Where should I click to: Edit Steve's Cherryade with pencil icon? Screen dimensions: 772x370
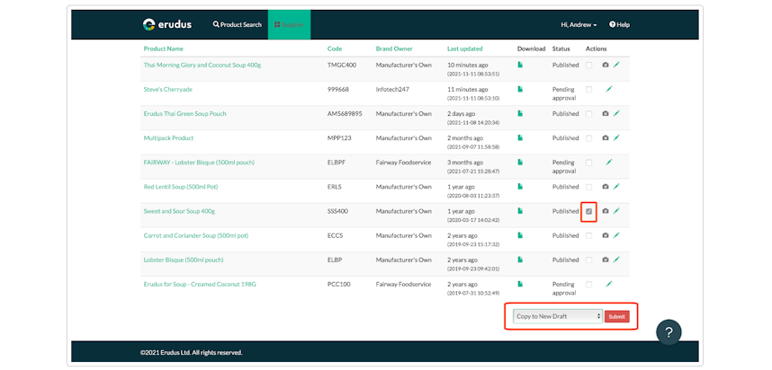tap(609, 89)
